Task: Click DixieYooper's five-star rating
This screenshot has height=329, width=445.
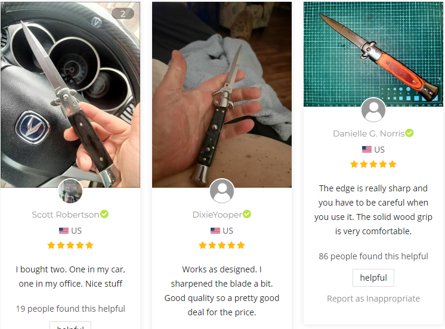Action: 222,246
